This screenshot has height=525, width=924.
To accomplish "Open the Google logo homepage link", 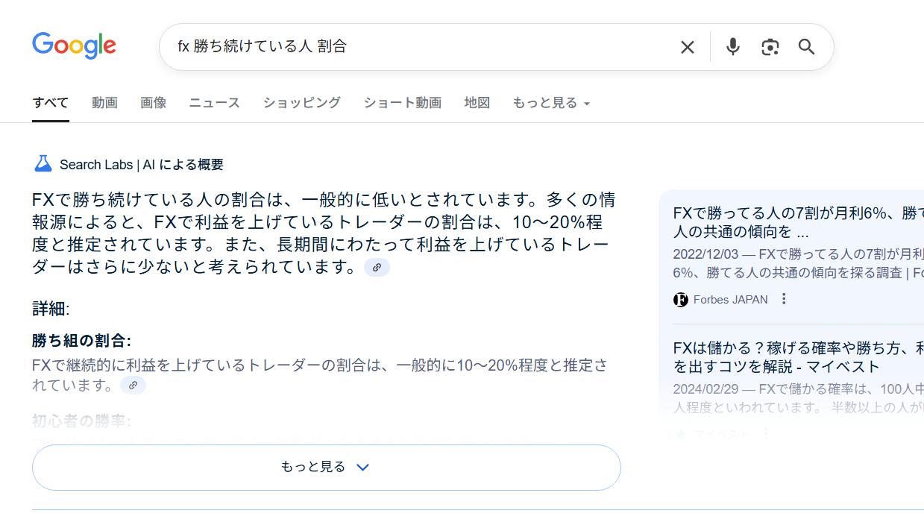I will tap(74, 46).
